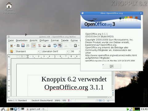This screenshot has height=111, width=148.
Task: Open the New document dropdown arrow
Action: click(x=15, y=45)
